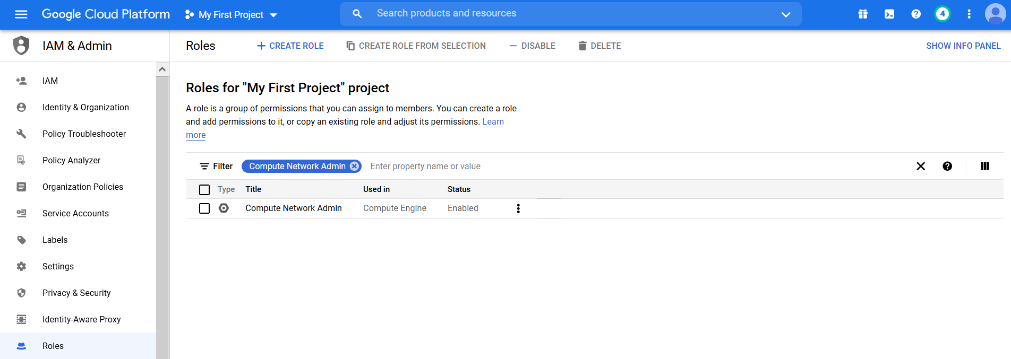Viewport: 1011px width, 359px height.
Task: Open column display options icon
Action: [985, 167]
